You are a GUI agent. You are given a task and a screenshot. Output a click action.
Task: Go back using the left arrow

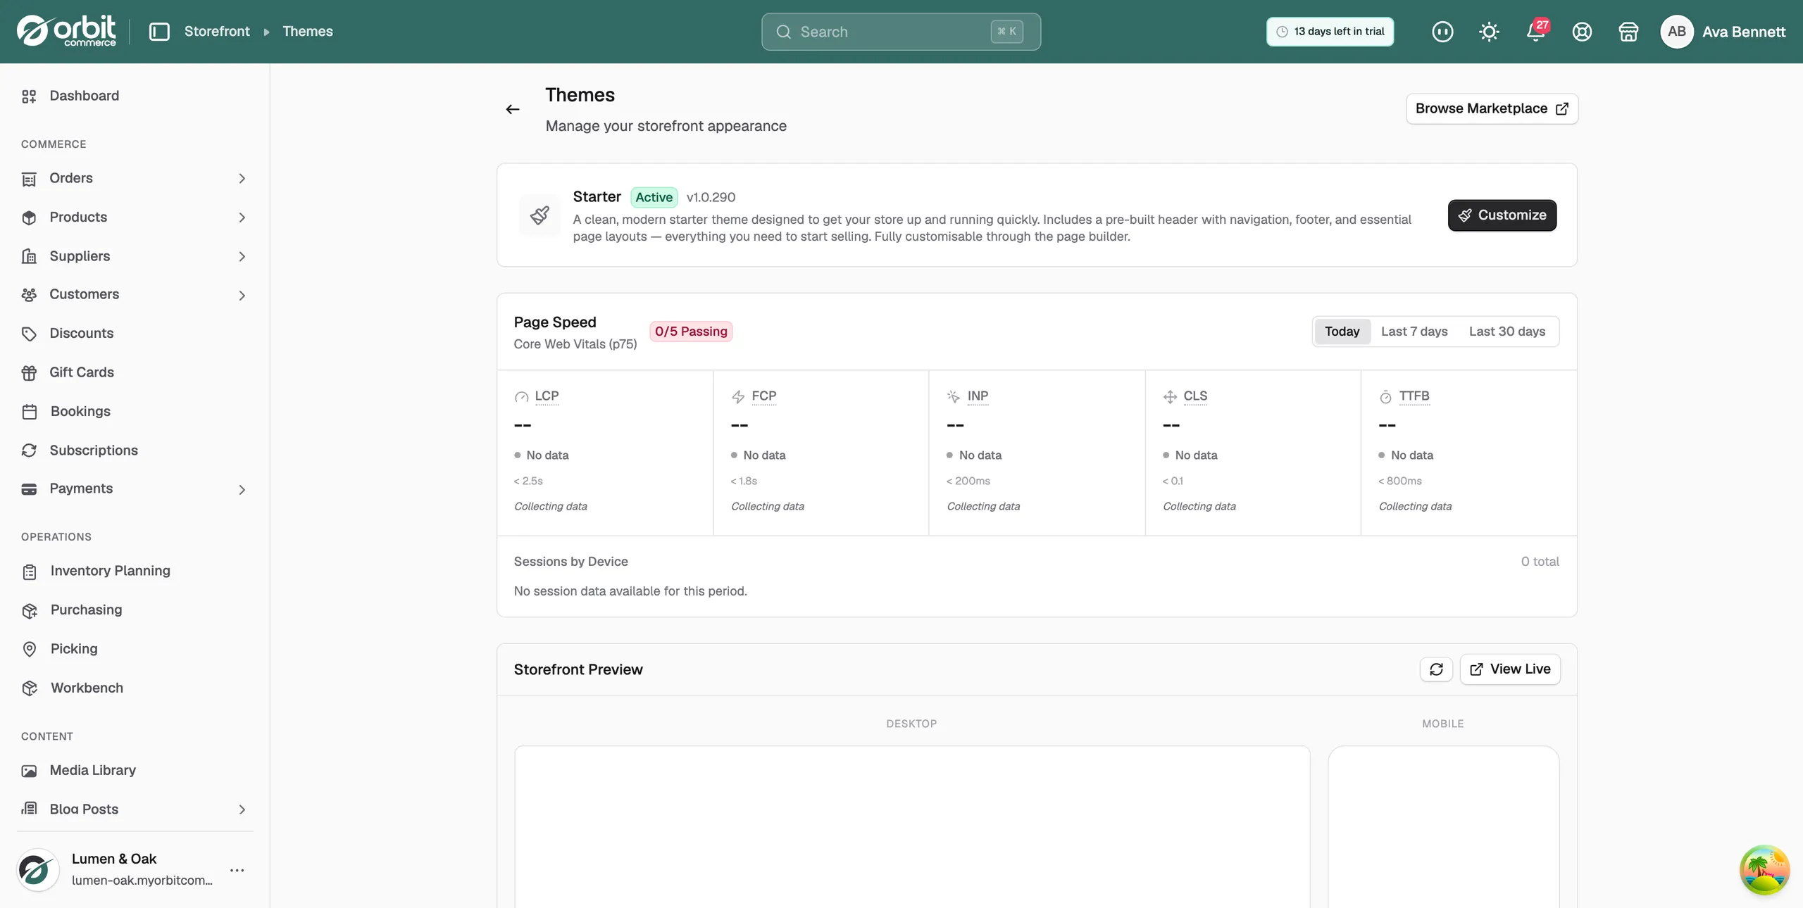(513, 109)
